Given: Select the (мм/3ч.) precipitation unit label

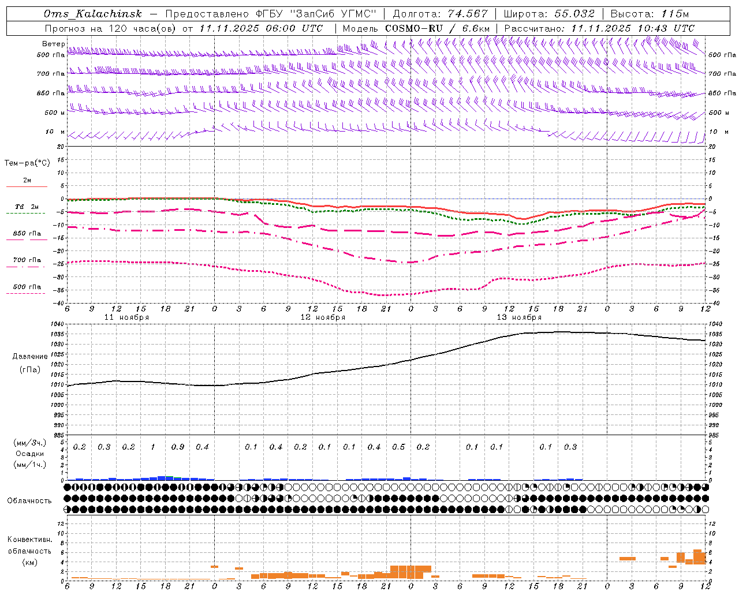Looking at the screenshot, I should (29, 443).
